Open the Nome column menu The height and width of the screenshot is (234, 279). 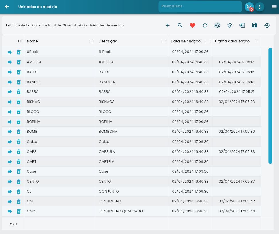[x=92, y=41]
